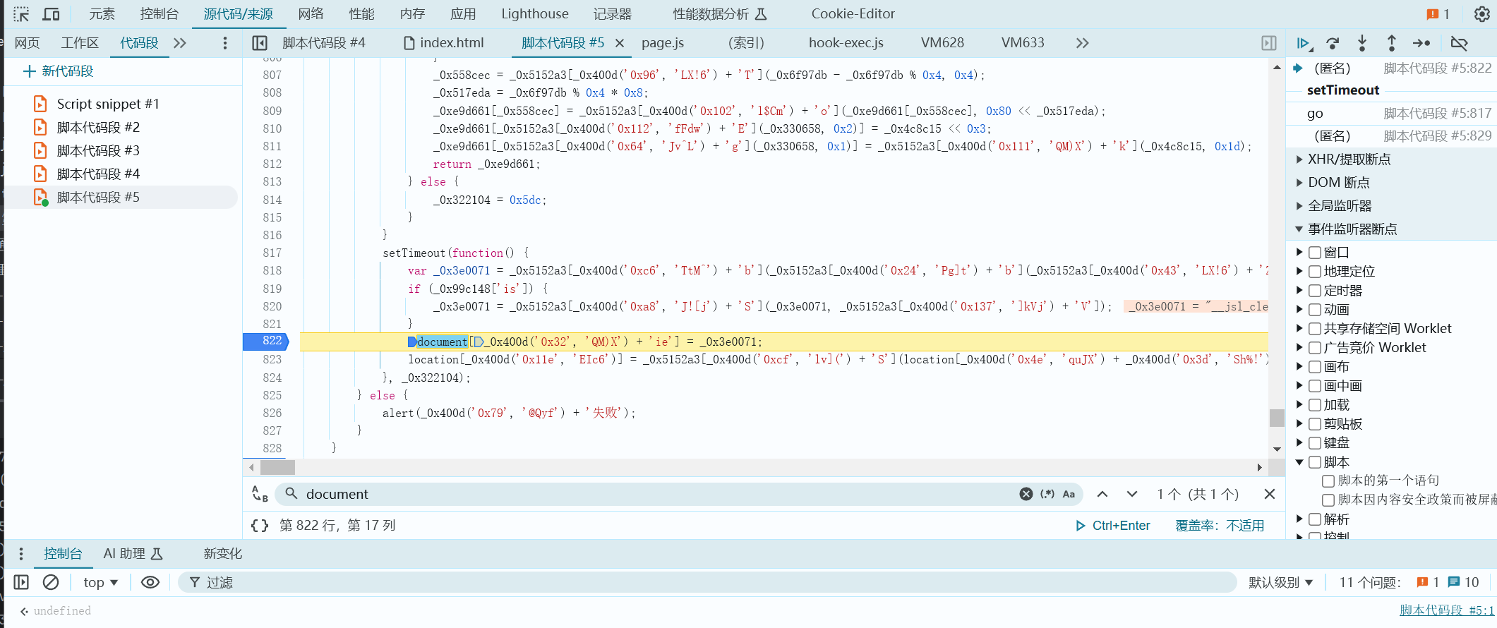The image size is (1497, 628).
Task: Check the 加载 breakpoint checkbox
Action: point(1315,405)
